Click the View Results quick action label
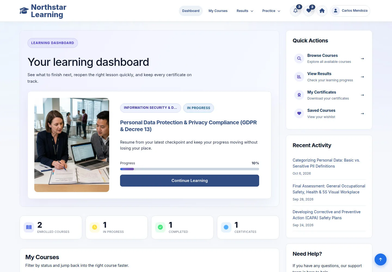Image resolution: width=392 pixels, height=272 pixels. (319, 74)
